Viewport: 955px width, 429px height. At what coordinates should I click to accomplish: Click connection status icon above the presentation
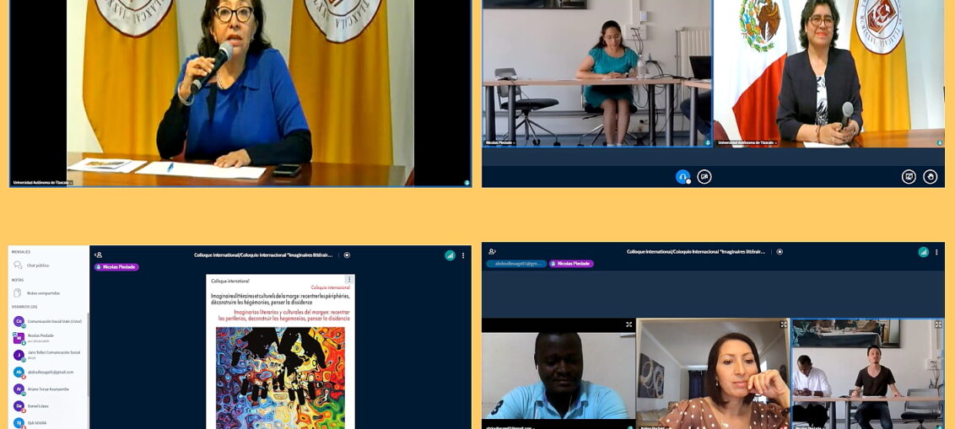450,255
